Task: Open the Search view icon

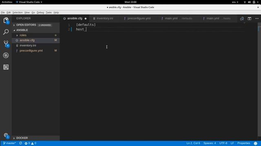Action: (x=6, y=32)
